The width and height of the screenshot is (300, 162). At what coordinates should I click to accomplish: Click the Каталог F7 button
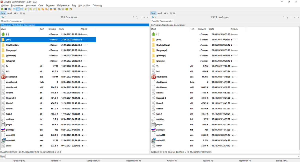(172, 161)
